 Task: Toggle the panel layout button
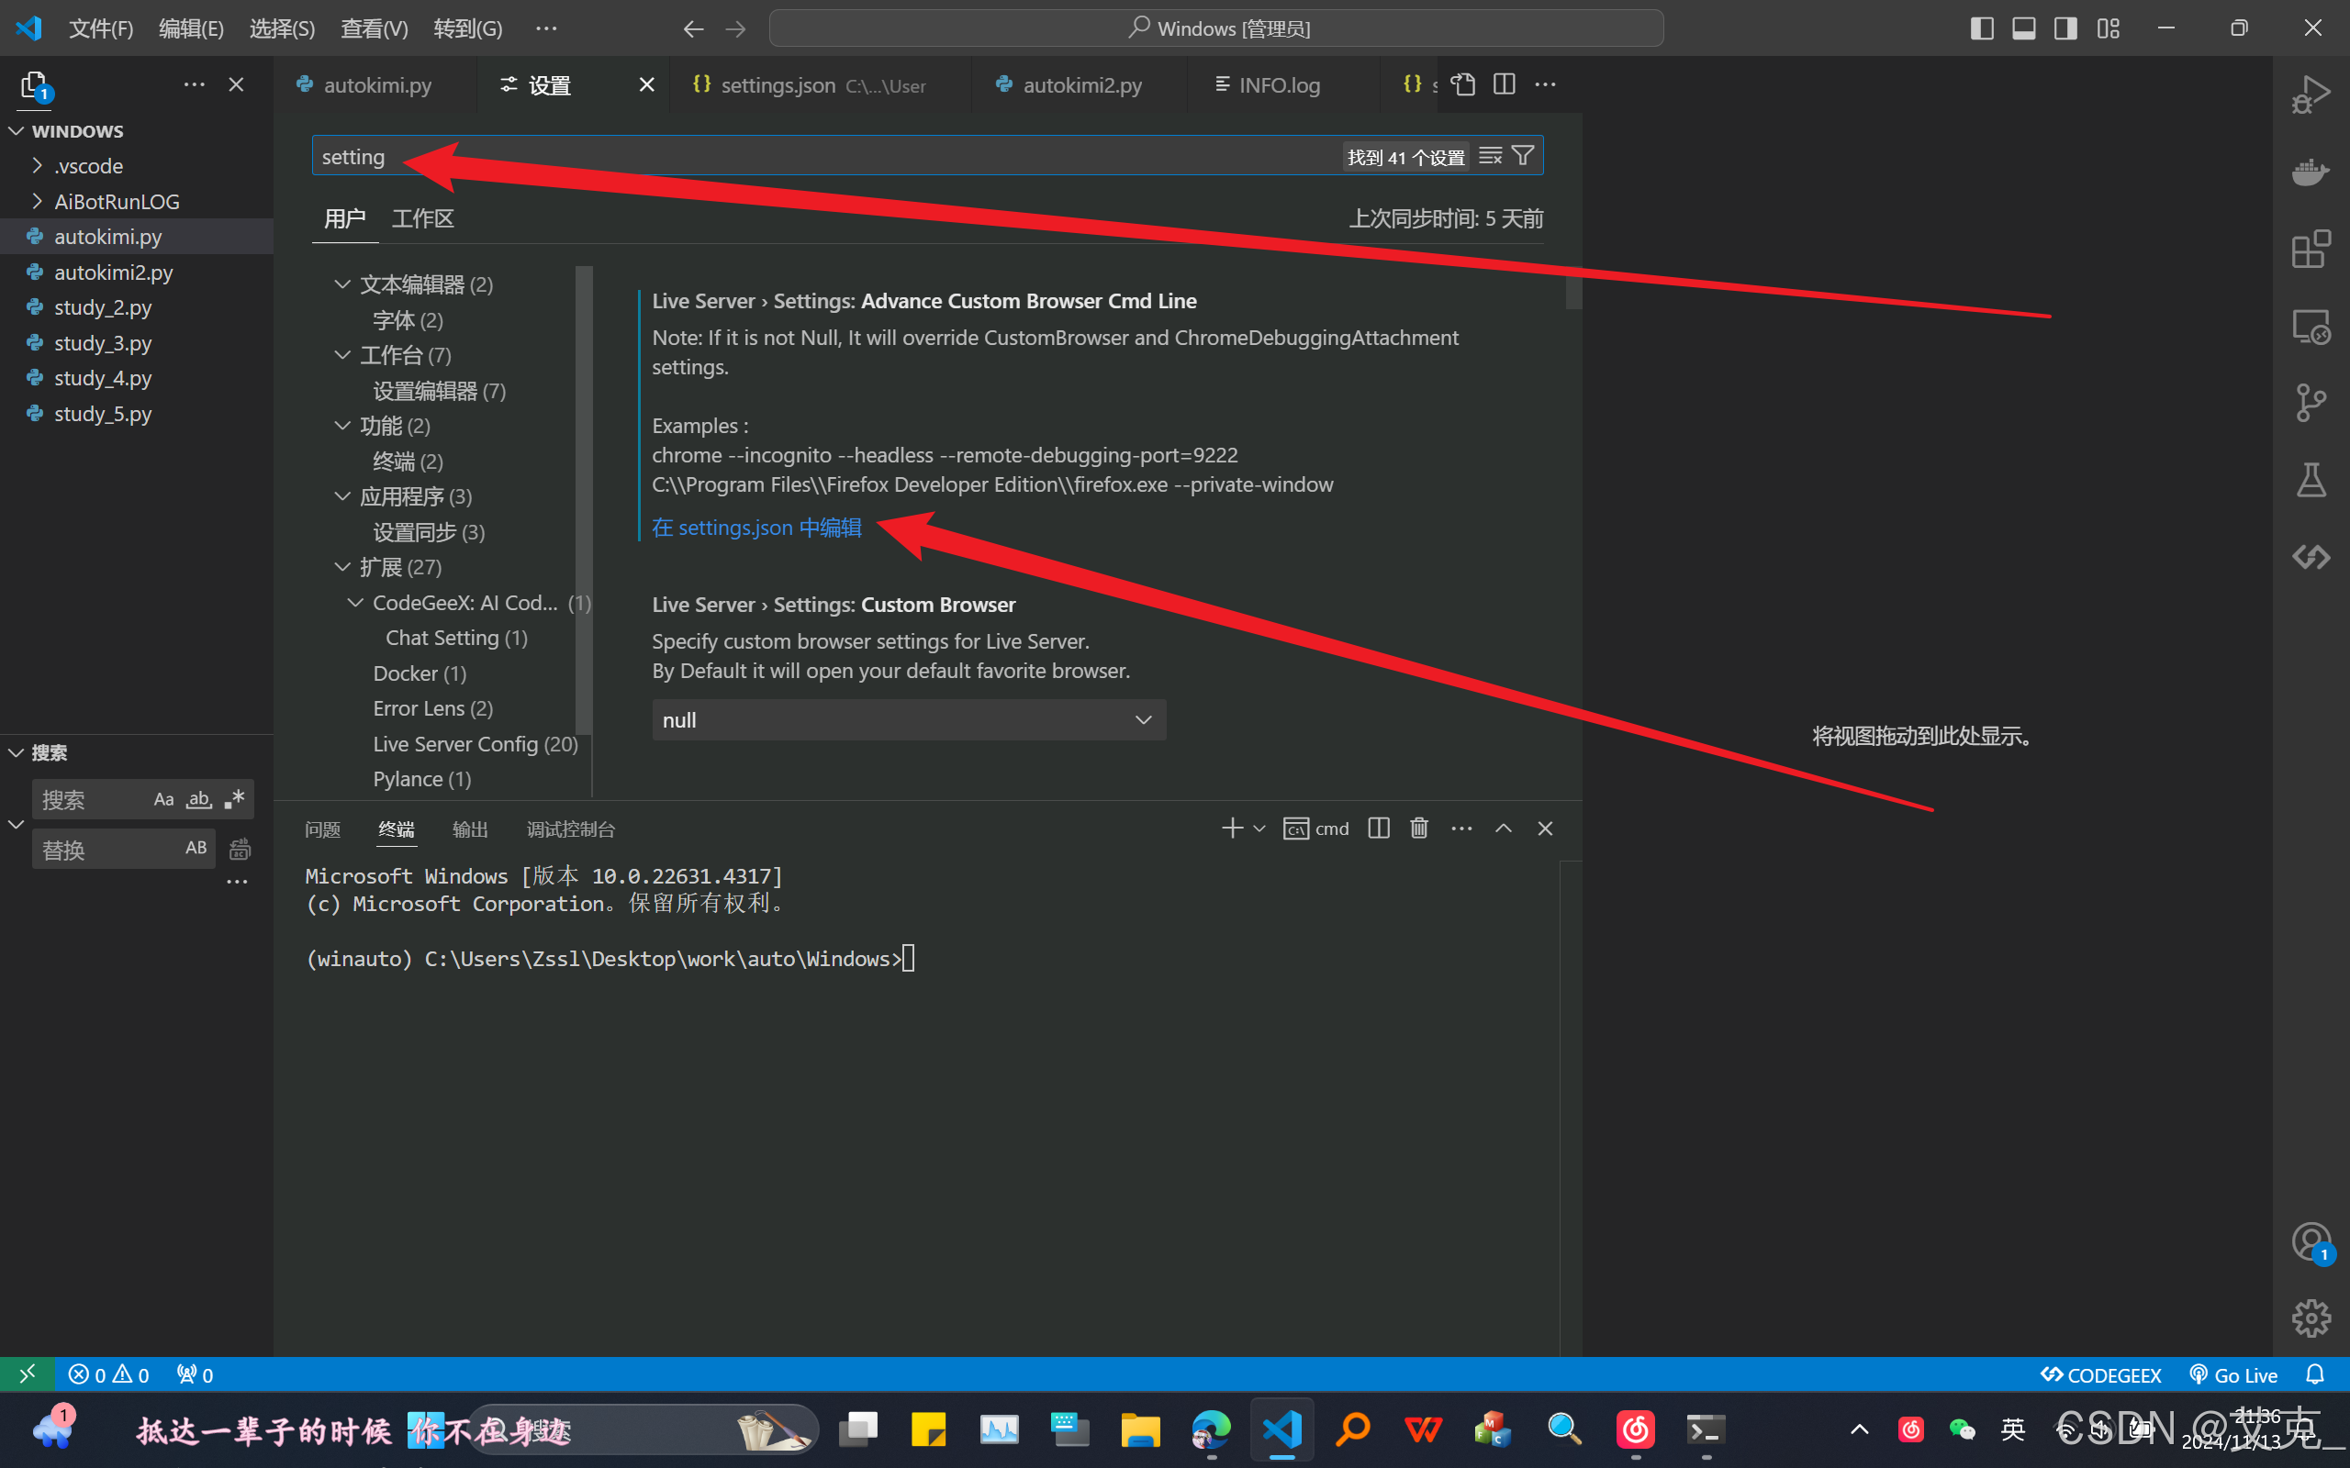[2023, 28]
